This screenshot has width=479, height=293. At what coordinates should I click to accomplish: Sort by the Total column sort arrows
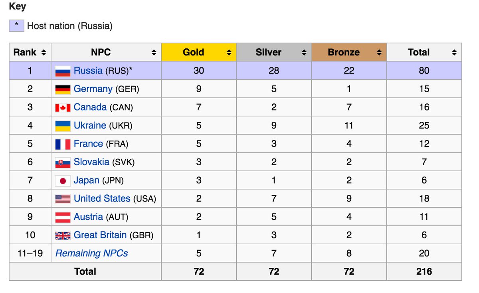pos(454,53)
